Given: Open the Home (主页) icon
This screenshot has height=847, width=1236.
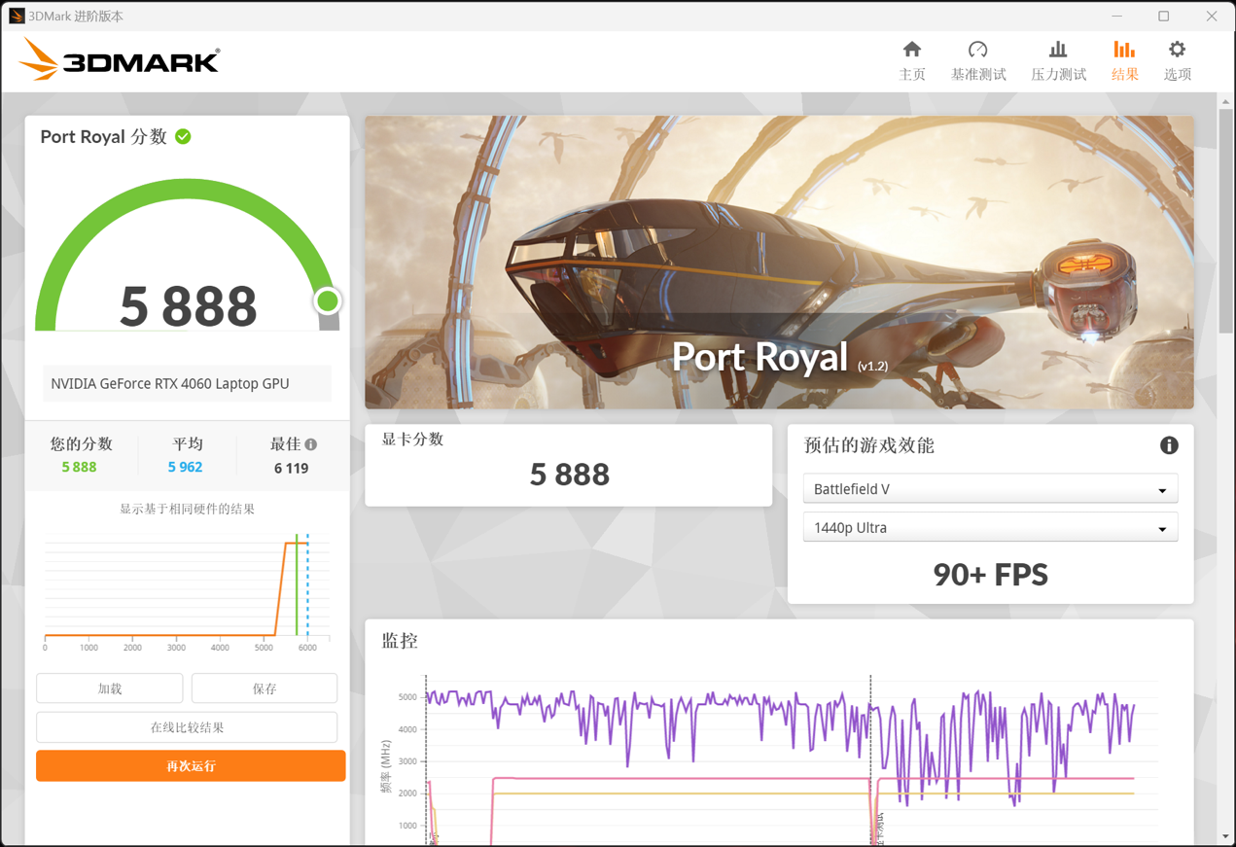Looking at the screenshot, I should [x=911, y=50].
